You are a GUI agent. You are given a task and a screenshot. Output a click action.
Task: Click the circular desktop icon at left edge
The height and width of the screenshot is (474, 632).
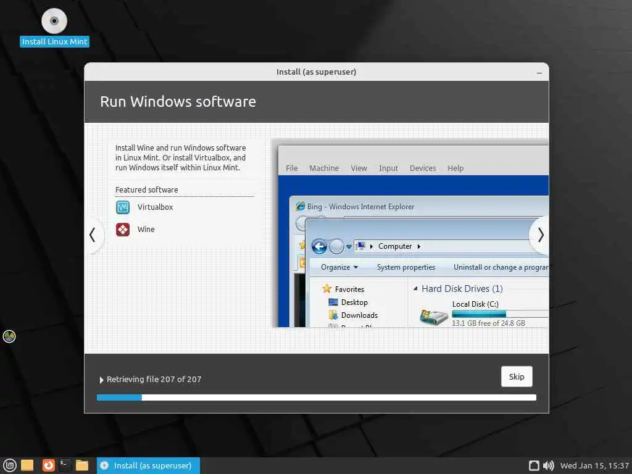pos(9,336)
